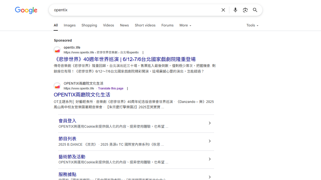The image size is (321, 180).
Task: Switch to Images tab
Action: [70, 25]
